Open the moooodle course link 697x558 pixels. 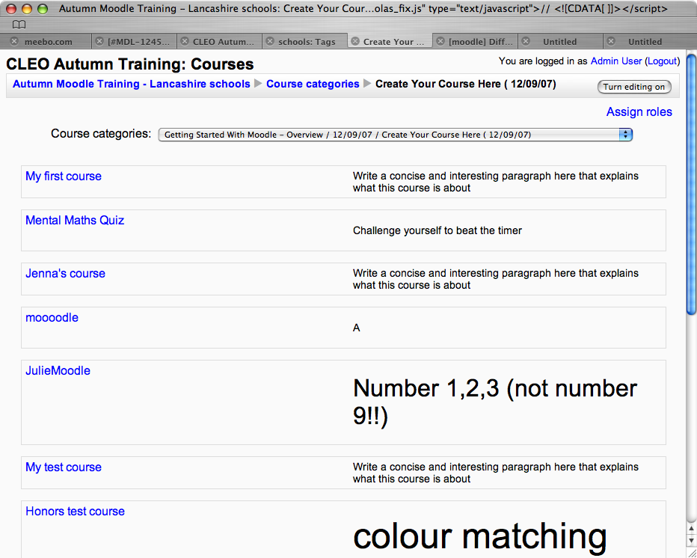tap(52, 317)
